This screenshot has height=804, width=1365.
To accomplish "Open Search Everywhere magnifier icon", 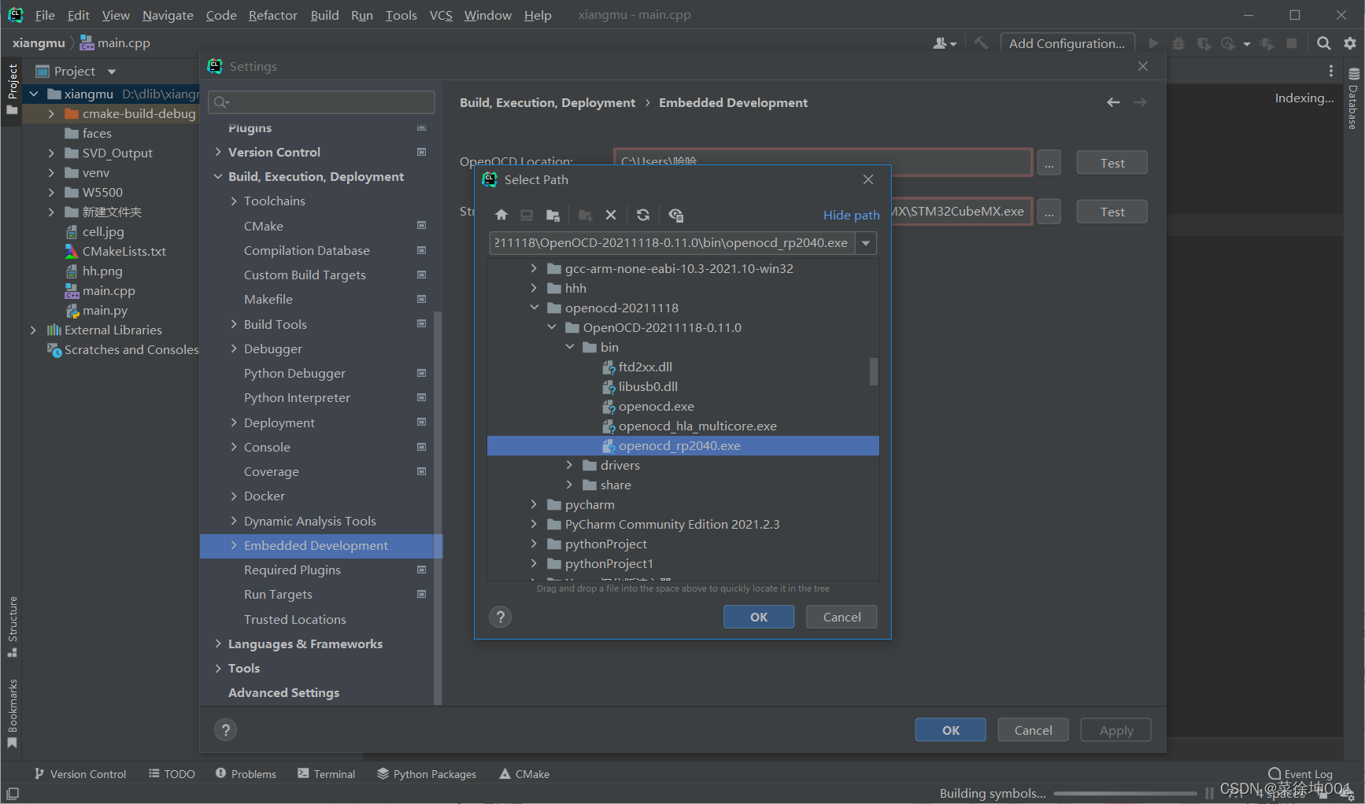I will pyautogui.click(x=1324, y=43).
